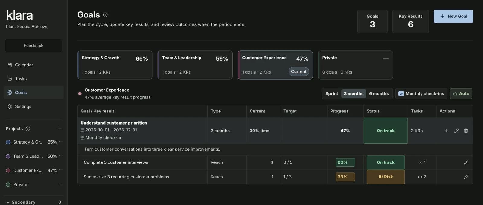The image size is (483, 205).
Task: Open more options for Team & Lead... project
Action: (x=61, y=156)
